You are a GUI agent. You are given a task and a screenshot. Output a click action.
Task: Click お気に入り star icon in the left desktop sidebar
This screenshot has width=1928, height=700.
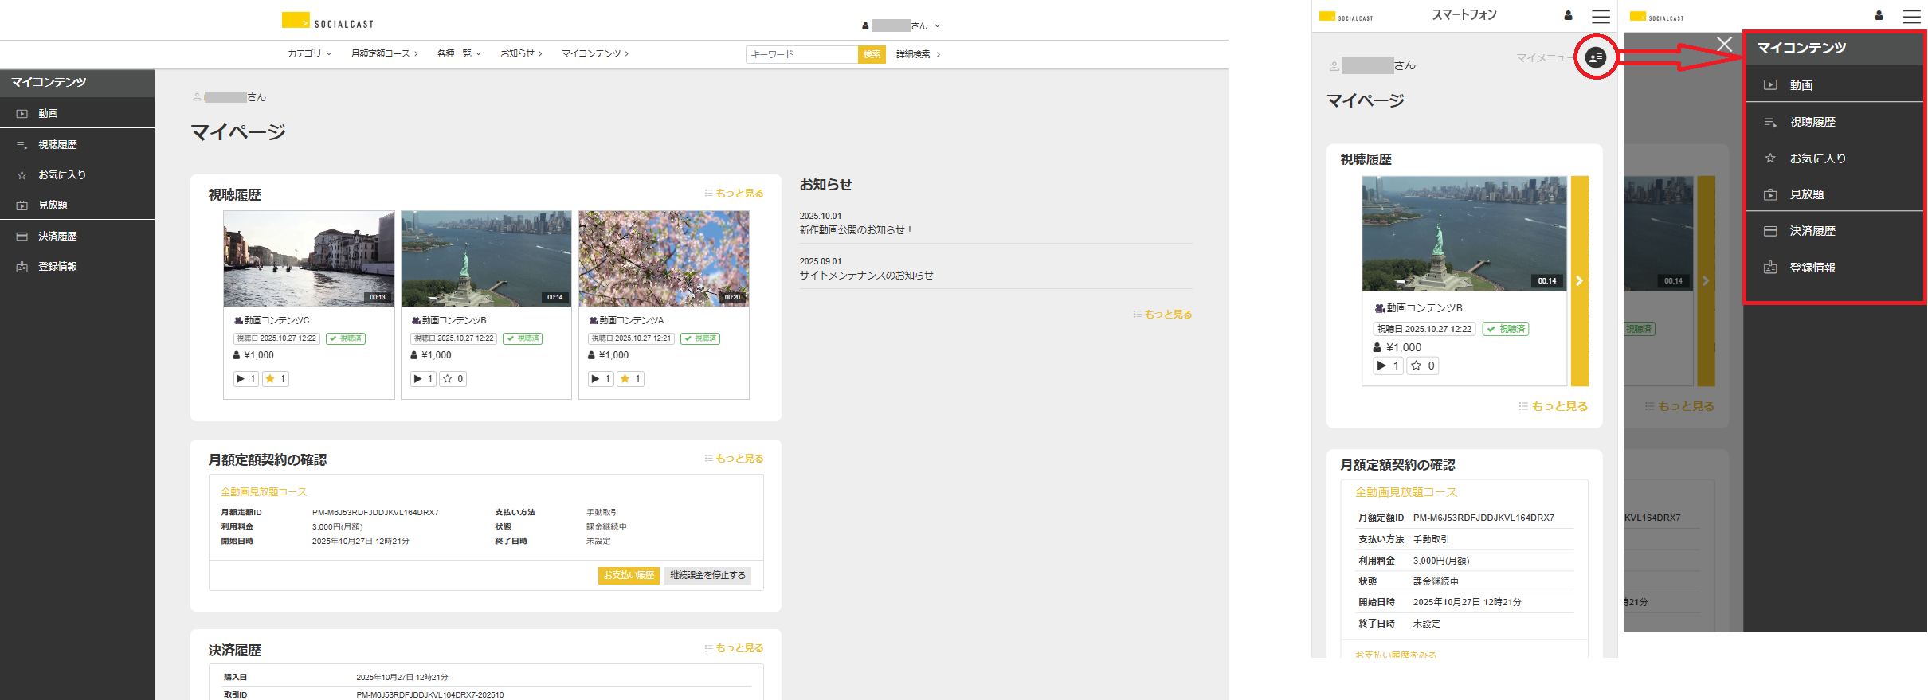22,175
